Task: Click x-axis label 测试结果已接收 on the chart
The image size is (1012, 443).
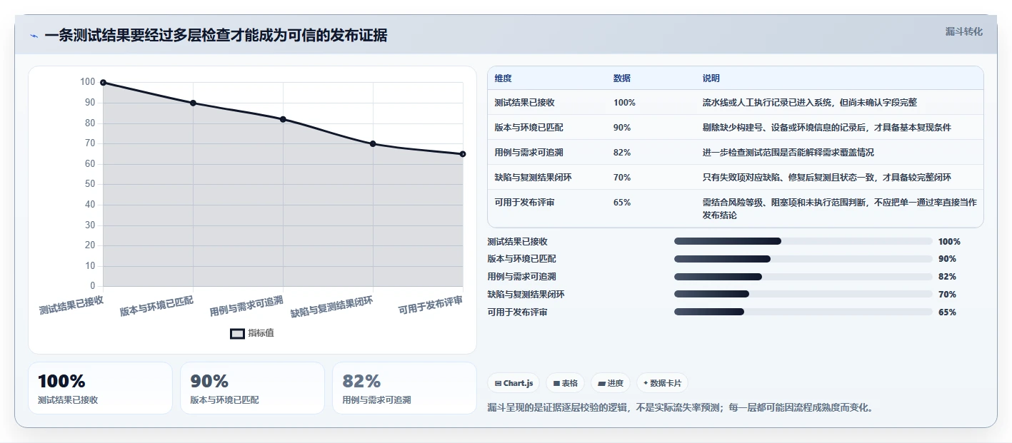Action: pyautogui.click(x=71, y=305)
